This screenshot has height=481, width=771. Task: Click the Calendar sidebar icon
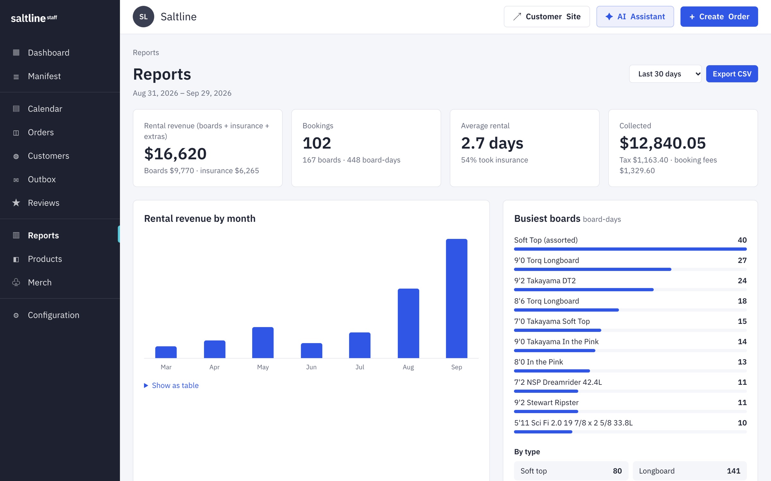(x=16, y=109)
